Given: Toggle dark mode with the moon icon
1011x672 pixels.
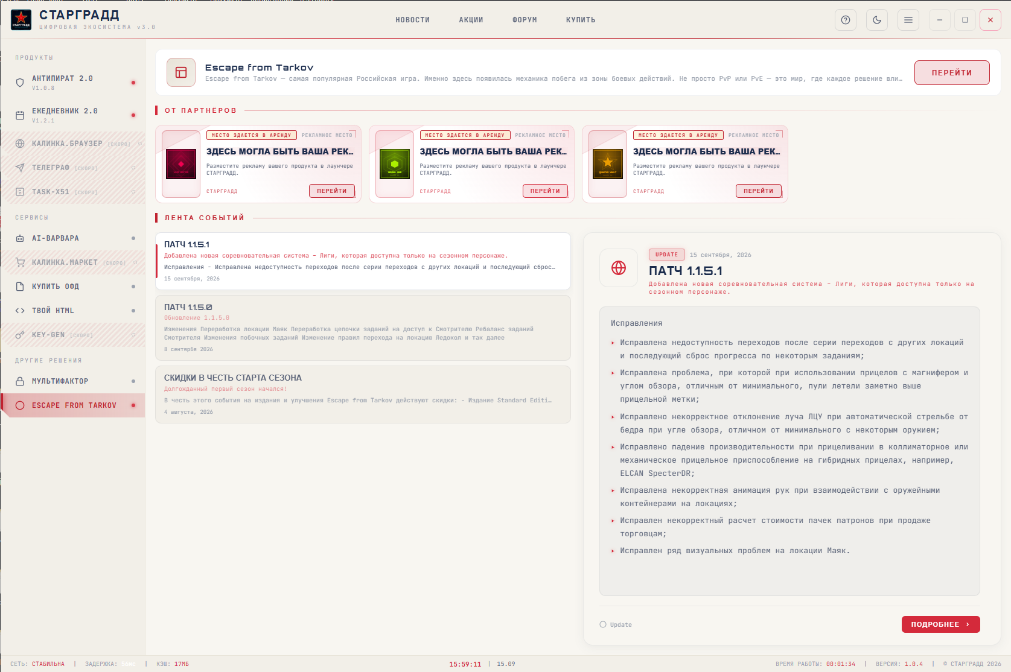Looking at the screenshot, I should (x=877, y=20).
